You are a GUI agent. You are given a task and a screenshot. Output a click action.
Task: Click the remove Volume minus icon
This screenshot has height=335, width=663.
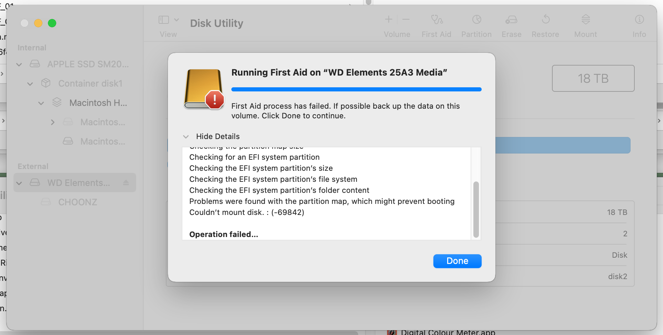click(x=406, y=20)
